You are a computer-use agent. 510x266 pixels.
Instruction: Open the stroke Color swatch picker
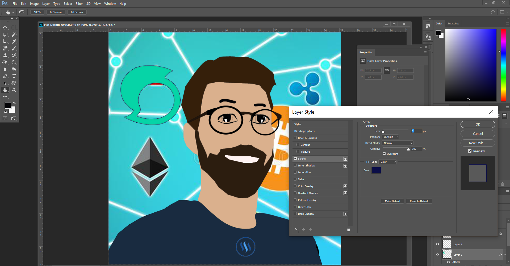376,170
